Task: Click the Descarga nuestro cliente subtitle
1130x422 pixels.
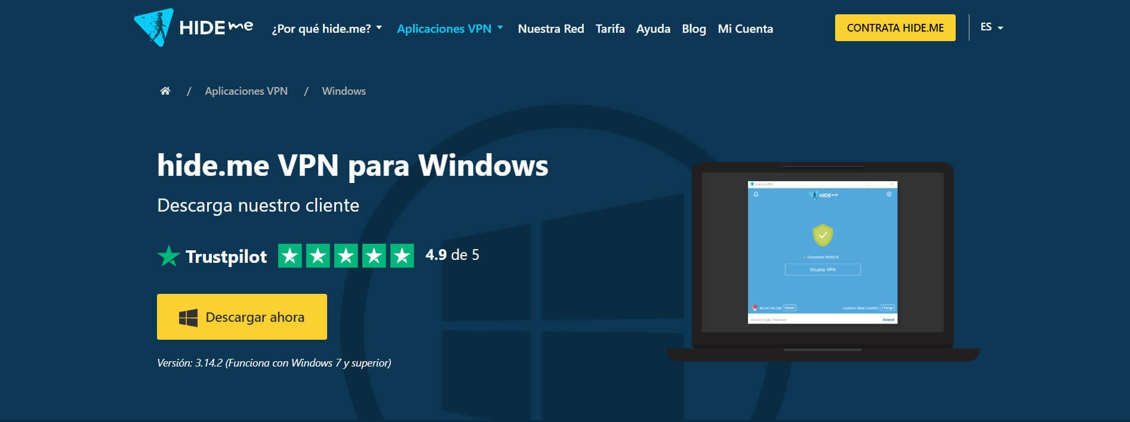Action: click(x=258, y=205)
